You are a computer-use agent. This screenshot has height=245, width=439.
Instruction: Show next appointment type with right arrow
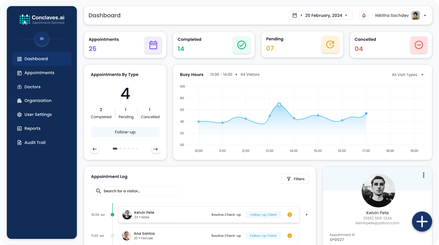pyautogui.click(x=156, y=149)
